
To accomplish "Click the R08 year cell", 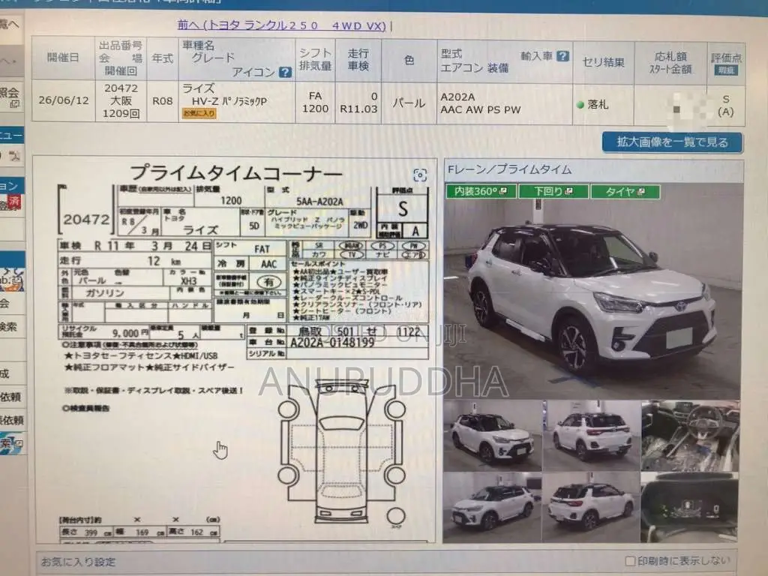I will tap(163, 101).
